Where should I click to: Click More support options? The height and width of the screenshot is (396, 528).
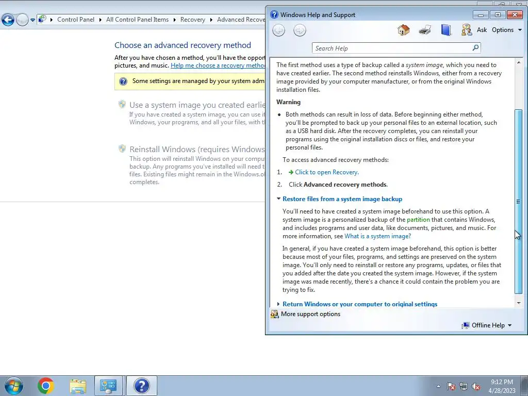tap(310, 314)
